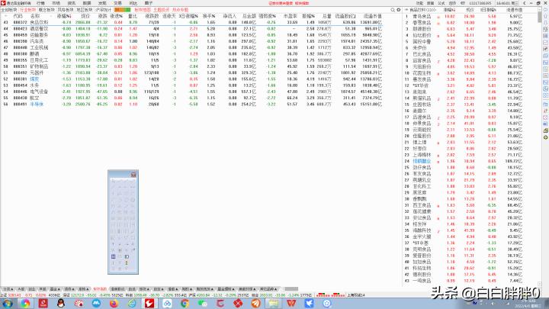Switch to 地区板块 tab

85,10
